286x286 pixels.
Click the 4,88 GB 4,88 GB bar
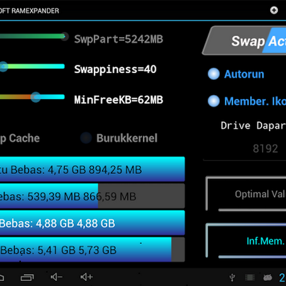click(x=92, y=223)
